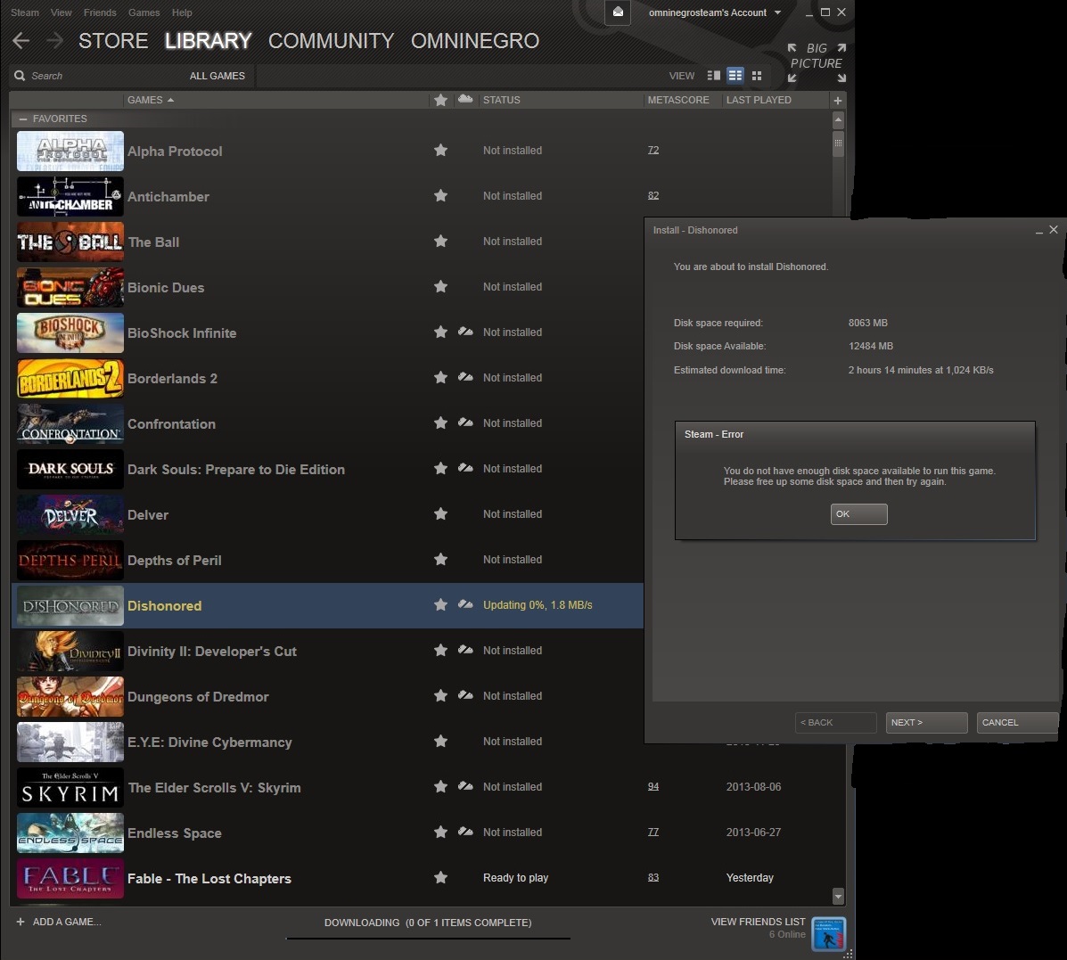Open the All Games filter dropdown
This screenshot has height=960, width=1067.
click(x=217, y=76)
